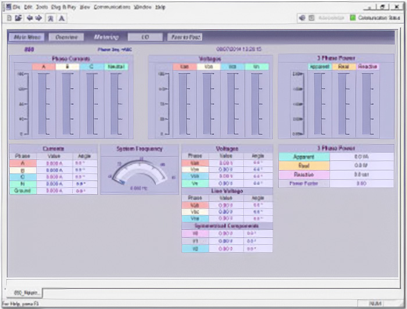
Task: Click the 'For Help, press F1' status text
Action: coord(20,303)
